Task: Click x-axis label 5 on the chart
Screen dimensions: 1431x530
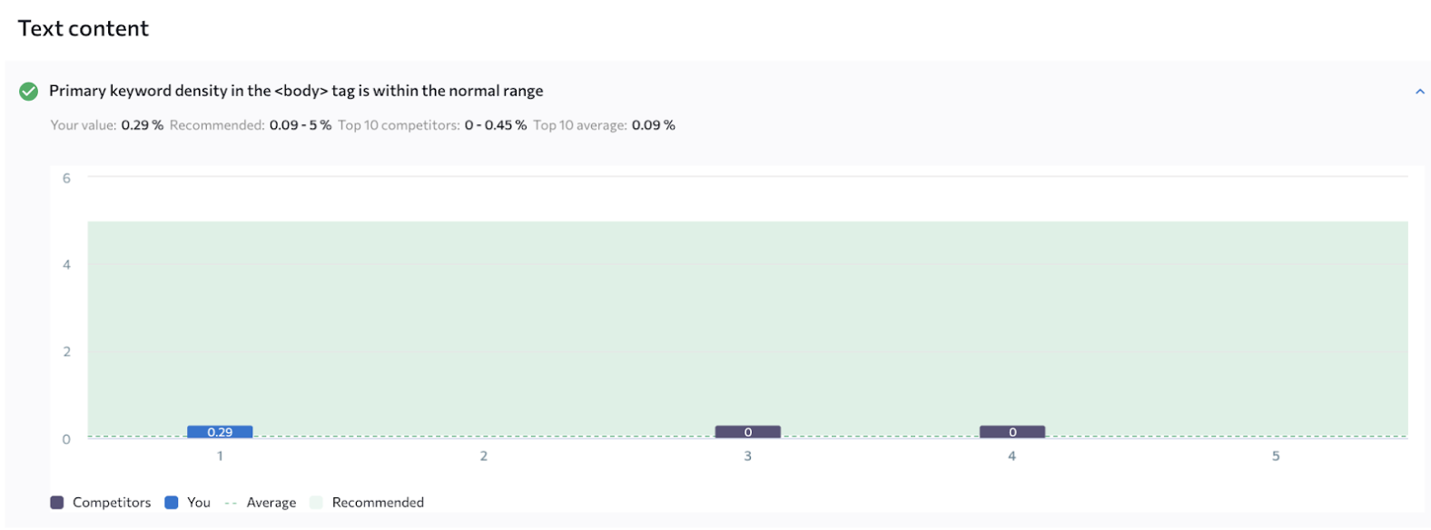Action: click(1275, 456)
